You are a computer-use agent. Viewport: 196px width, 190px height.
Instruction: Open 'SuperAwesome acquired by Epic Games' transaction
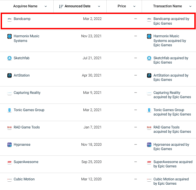pos(173,164)
